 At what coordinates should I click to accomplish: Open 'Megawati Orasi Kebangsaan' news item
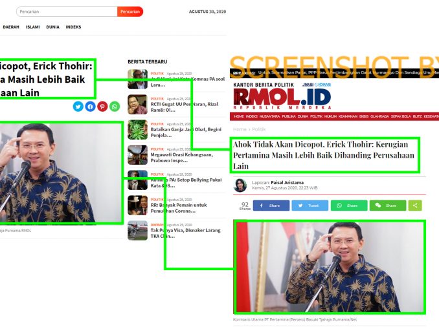click(182, 158)
